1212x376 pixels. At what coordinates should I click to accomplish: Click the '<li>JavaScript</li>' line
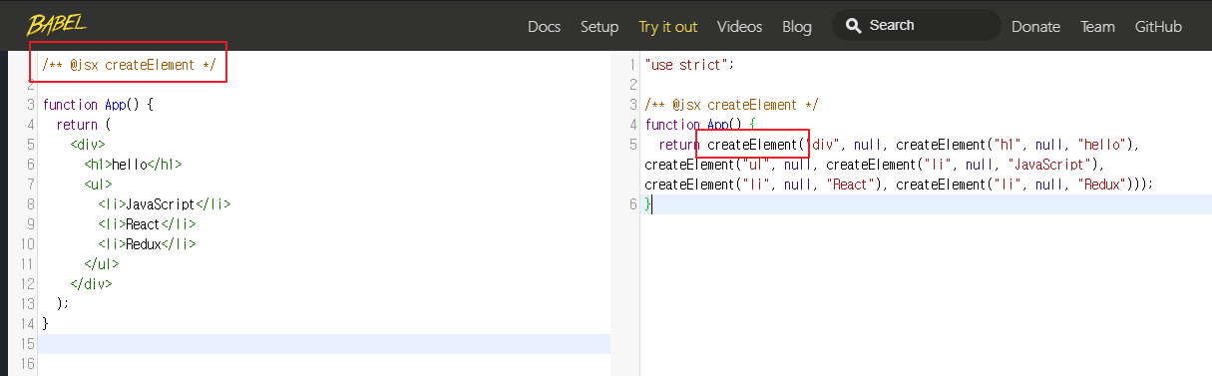[x=164, y=204]
